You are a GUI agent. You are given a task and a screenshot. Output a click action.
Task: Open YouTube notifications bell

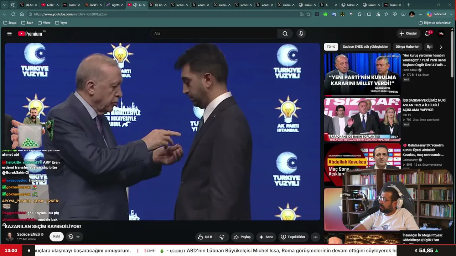pyautogui.click(x=427, y=34)
